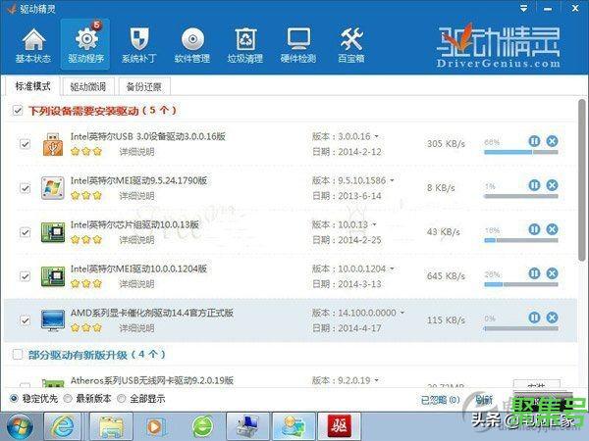
Task: Open the 百宝箱 tools icon
Action: (x=350, y=46)
